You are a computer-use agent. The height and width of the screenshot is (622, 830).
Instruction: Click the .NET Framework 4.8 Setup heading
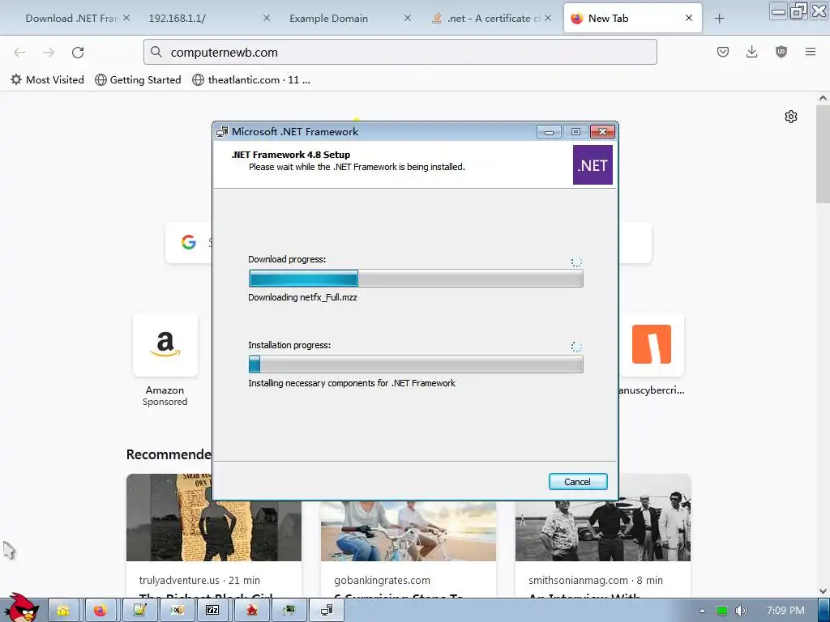pyautogui.click(x=291, y=155)
